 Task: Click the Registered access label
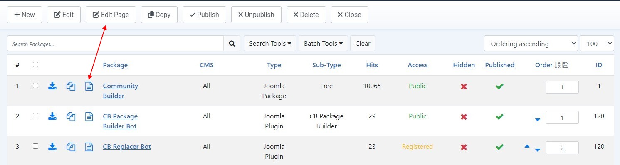417,146
